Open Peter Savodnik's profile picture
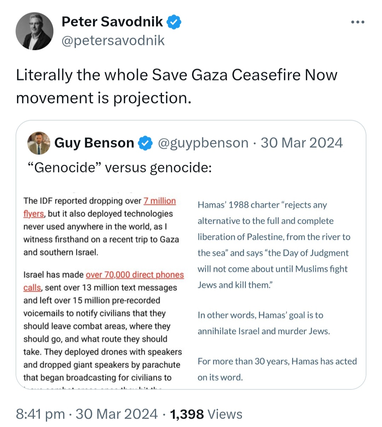 click(35, 32)
